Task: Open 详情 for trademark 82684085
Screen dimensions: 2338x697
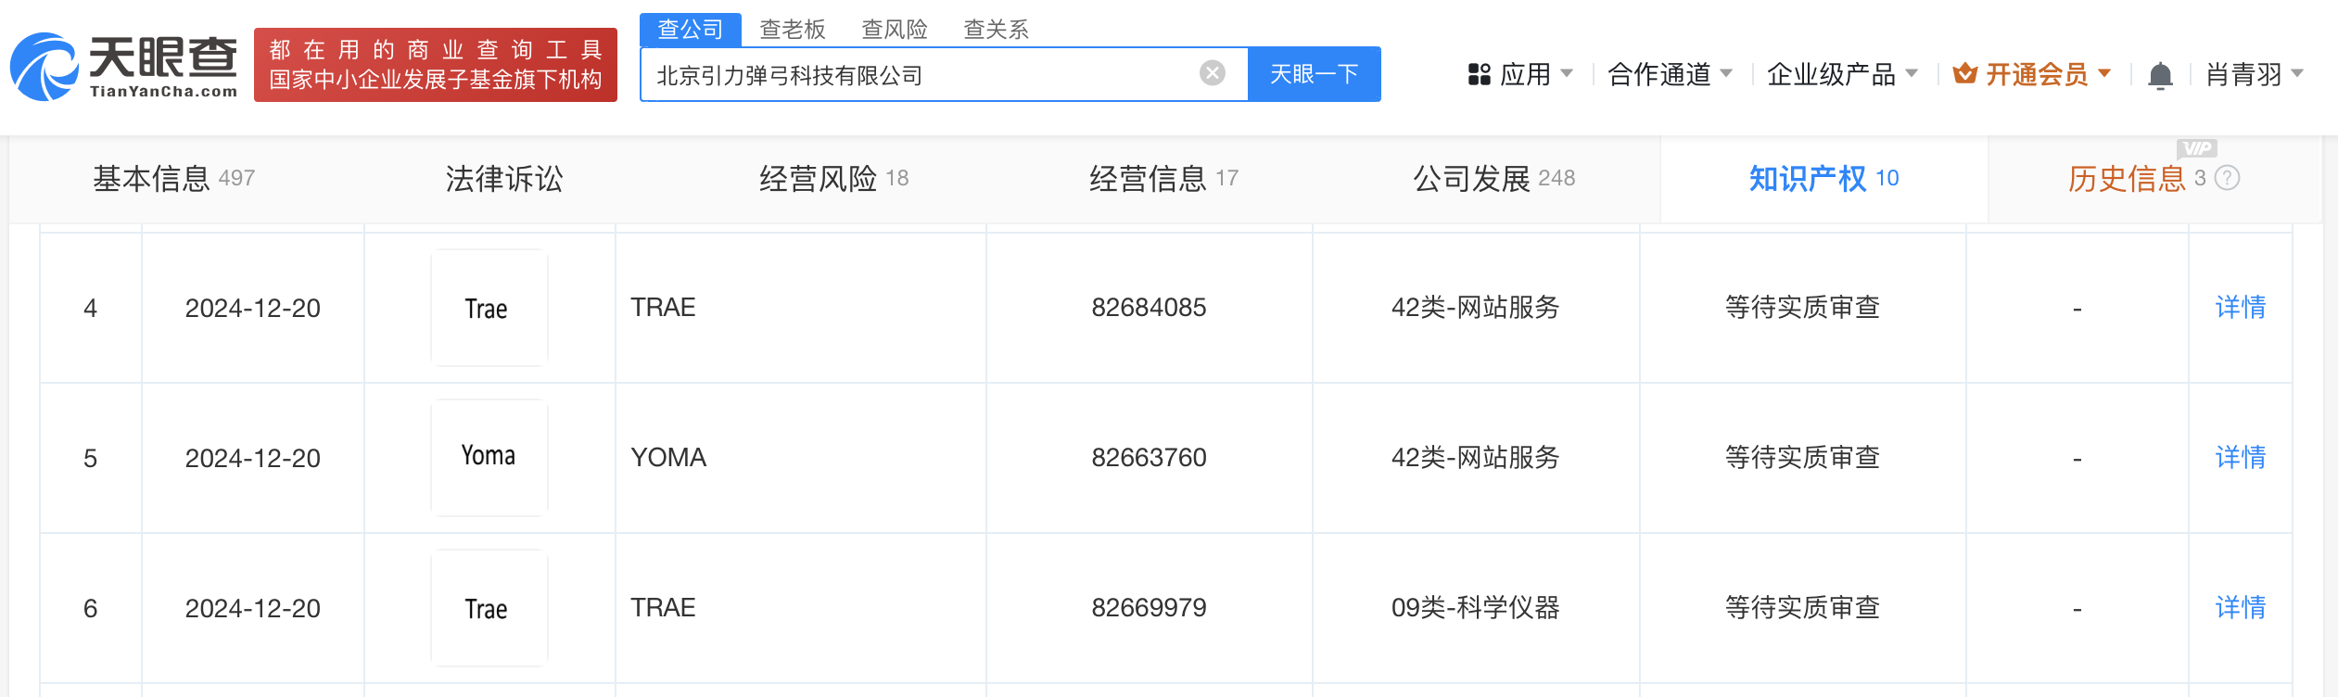Action: point(2240,308)
